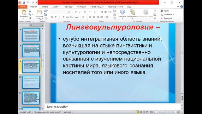
Task: Toggle Bold (Ж) formatting
Action: 52,17
